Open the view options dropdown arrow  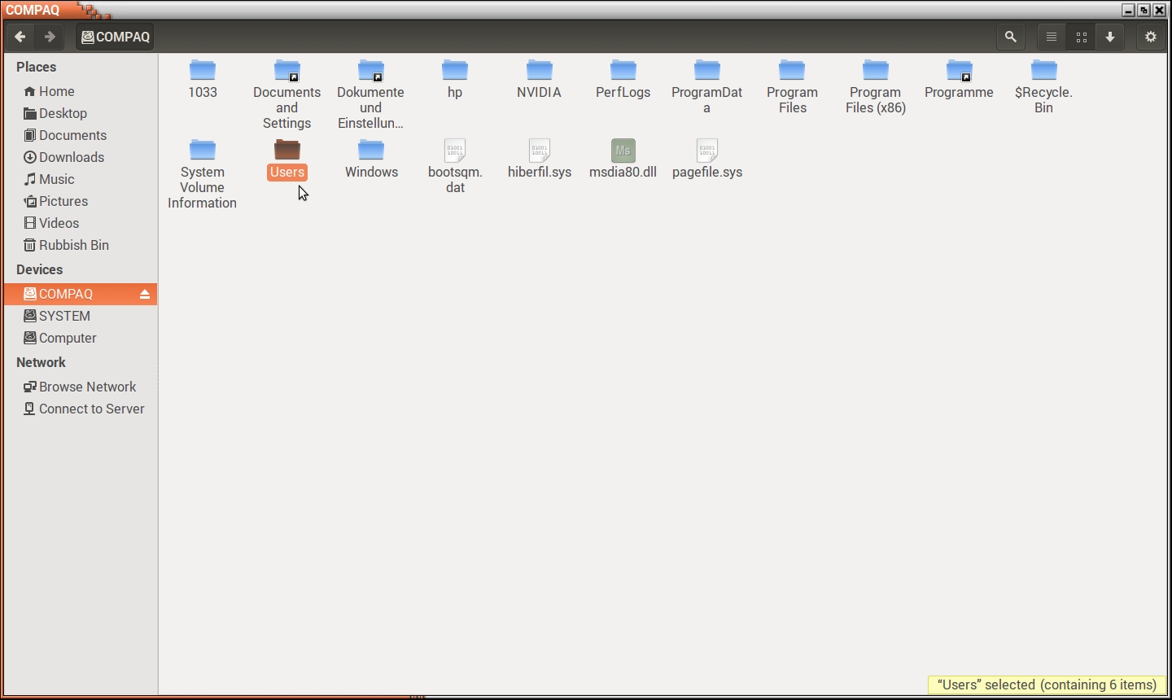point(1110,37)
